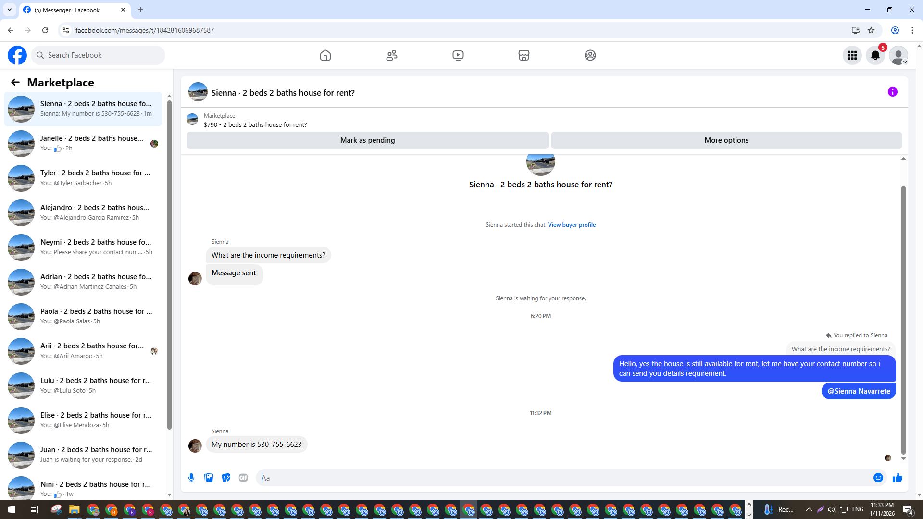Click the listing thumbnail in chat header

(x=198, y=92)
